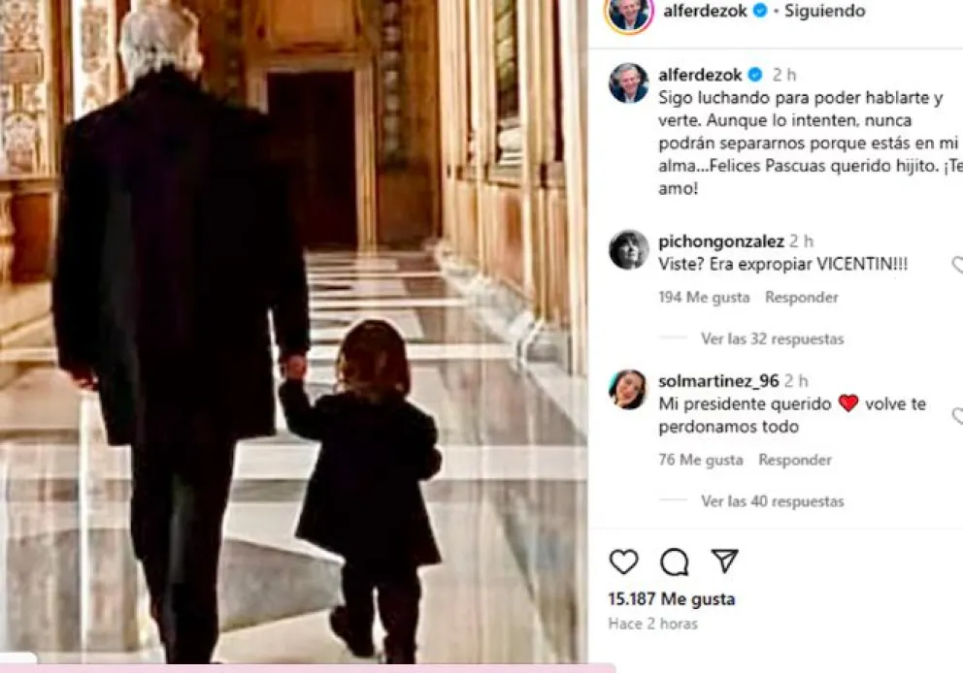Like the post with the heart icon

point(623,561)
